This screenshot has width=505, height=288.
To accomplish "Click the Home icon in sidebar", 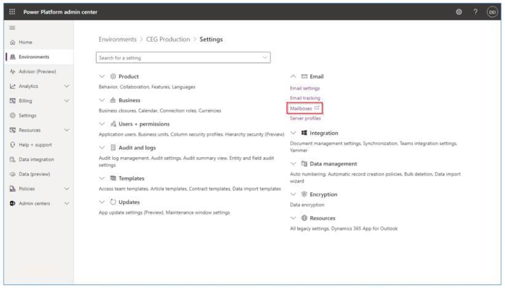I will pyautogui.click(x=12, y=42).
